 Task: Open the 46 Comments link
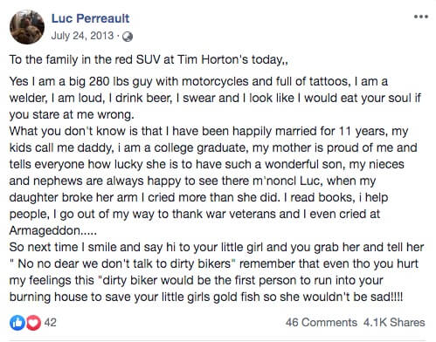click(x=322, y=323)
